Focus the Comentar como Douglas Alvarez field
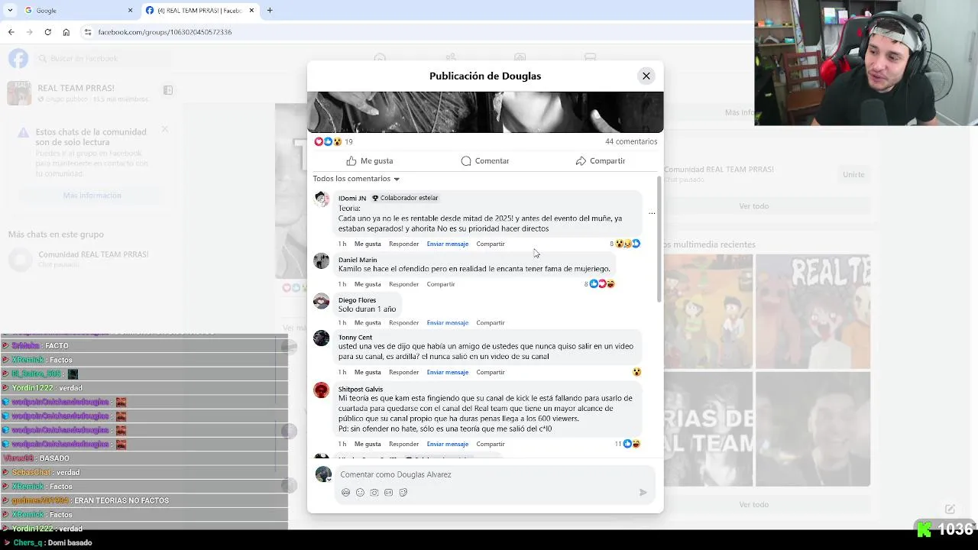The image size is (978, 550). pos(493,474)
